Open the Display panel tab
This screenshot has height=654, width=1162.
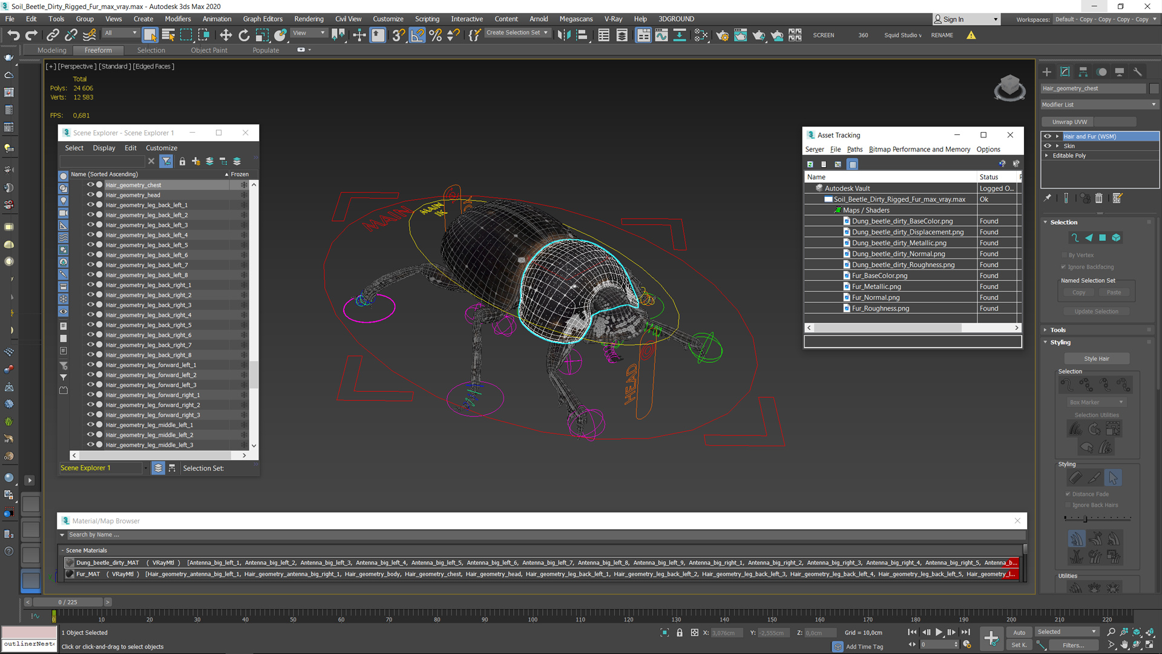1120,71
